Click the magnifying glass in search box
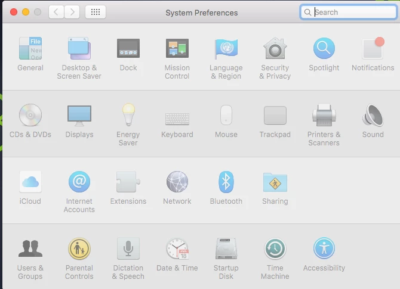 307,13
